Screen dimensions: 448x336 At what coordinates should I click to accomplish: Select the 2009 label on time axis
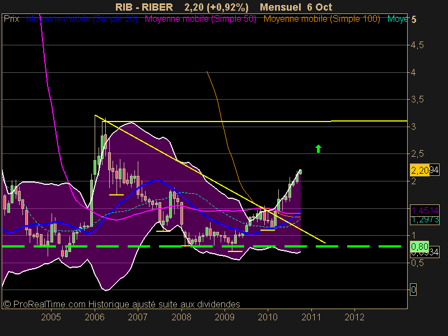(x=225, y=317)
